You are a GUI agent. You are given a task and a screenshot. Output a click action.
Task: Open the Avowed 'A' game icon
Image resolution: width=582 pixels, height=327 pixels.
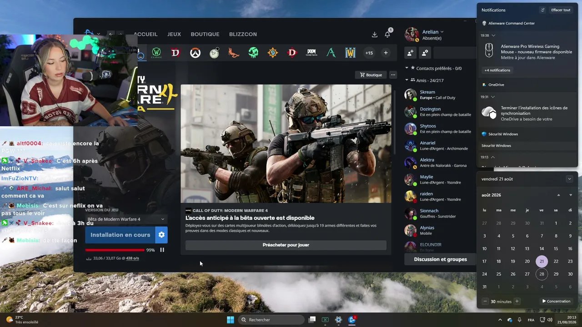coord(331,53)
